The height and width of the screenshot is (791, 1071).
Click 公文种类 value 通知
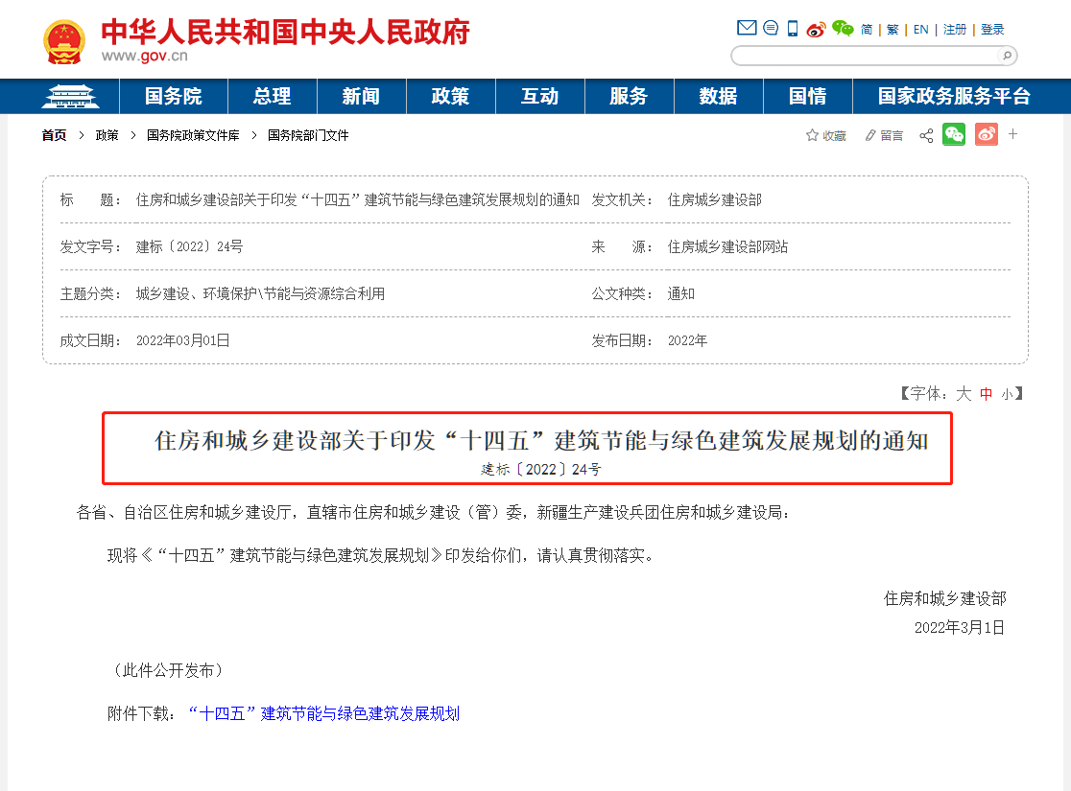pos(681,293)
